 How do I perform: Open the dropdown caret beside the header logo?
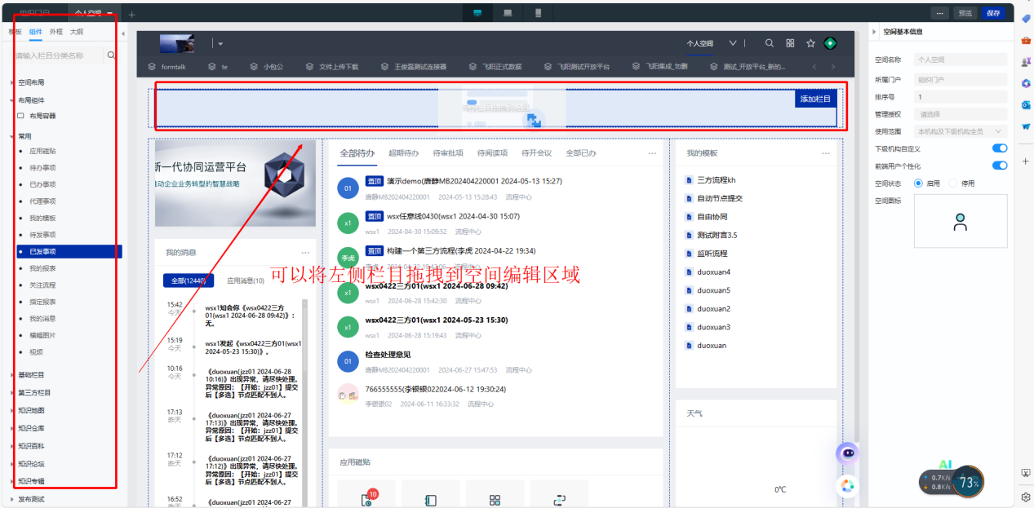[x=220, y=44]
